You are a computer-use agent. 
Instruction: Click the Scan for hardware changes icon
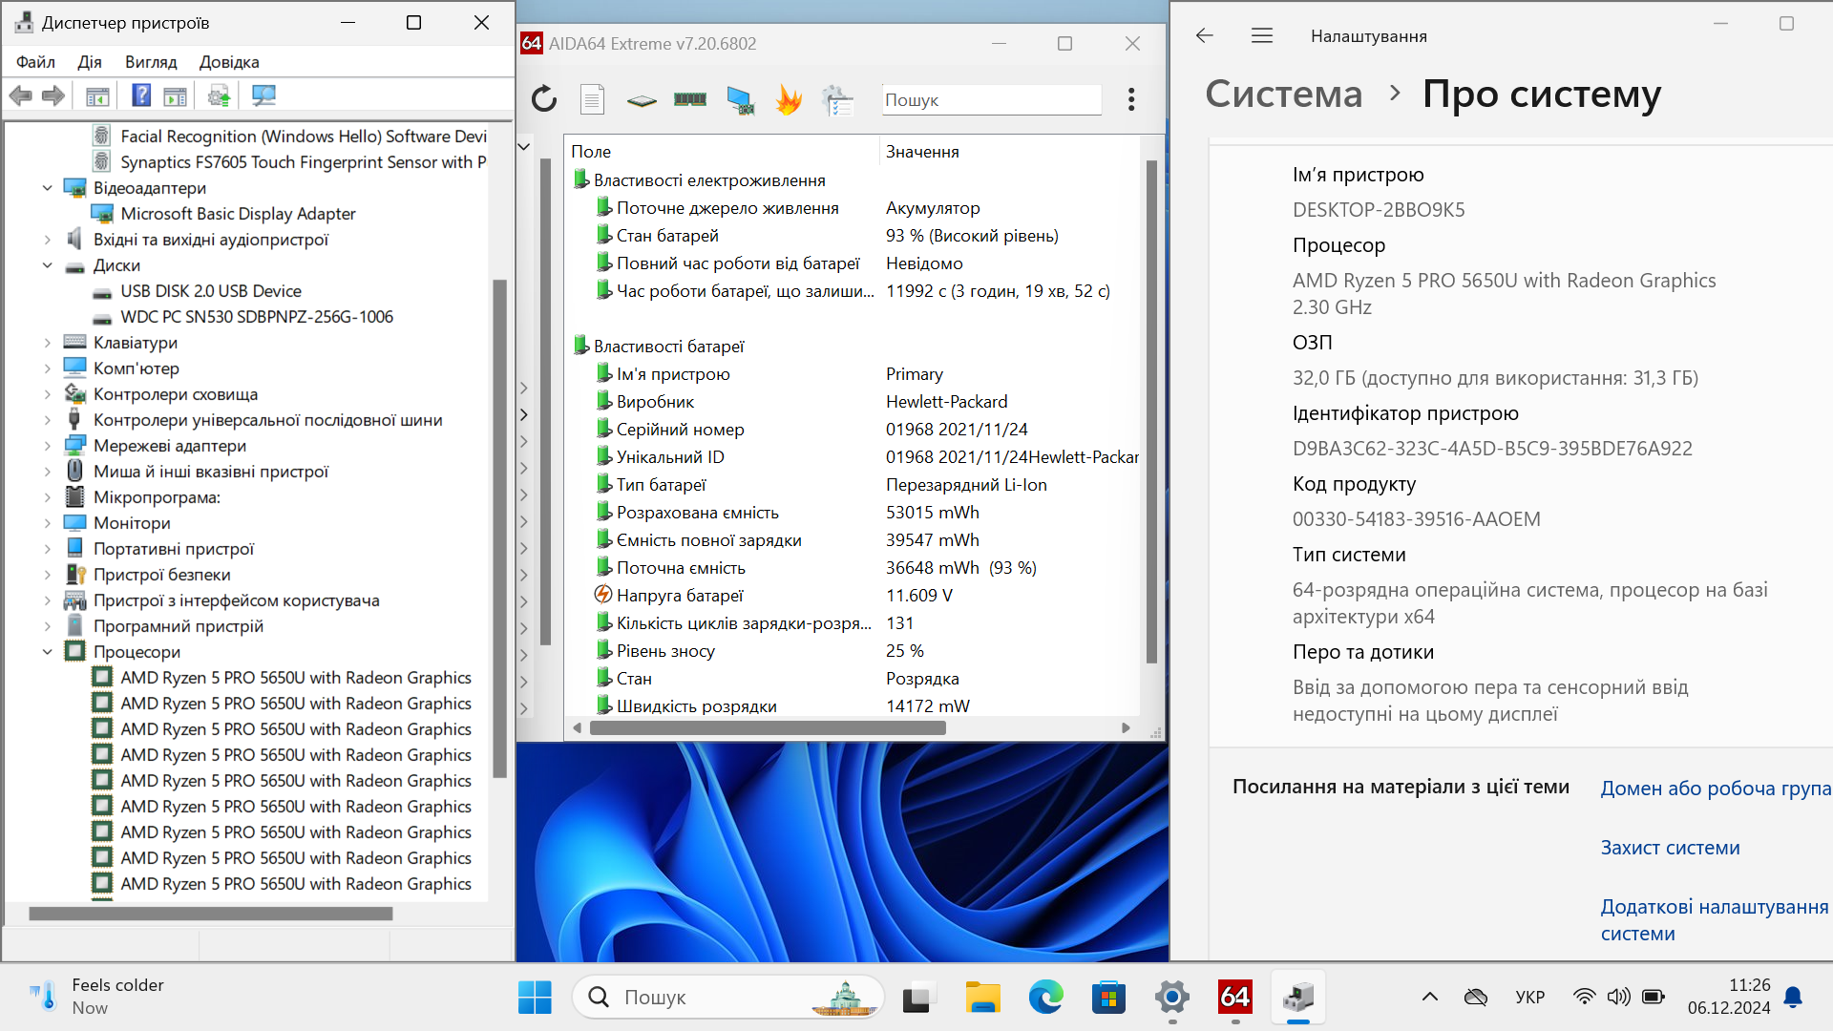point(263,95)
